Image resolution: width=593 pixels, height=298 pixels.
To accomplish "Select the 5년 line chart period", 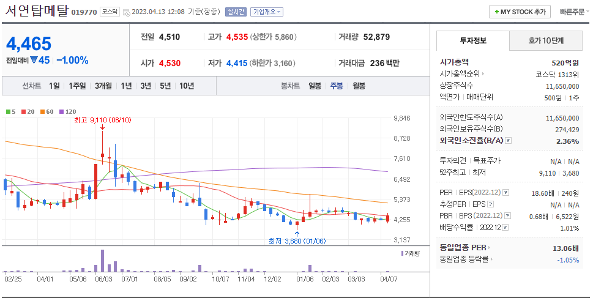I will point(165,86).
